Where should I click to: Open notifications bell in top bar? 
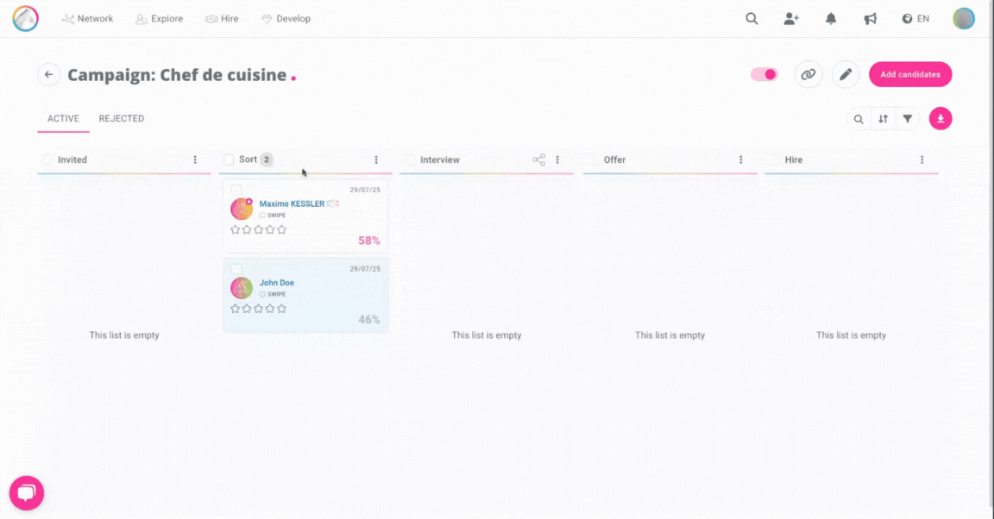(831, 19)
